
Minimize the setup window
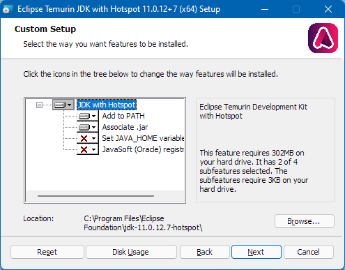click(x=265, y=9)
